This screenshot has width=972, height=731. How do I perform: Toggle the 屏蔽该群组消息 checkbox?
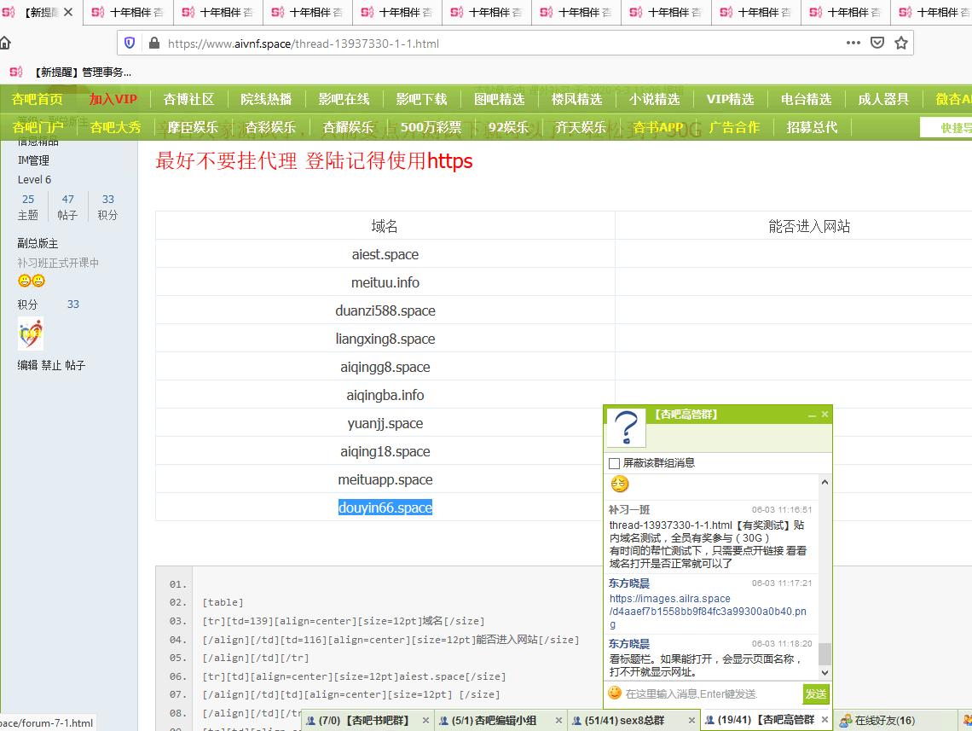(614, 463)
